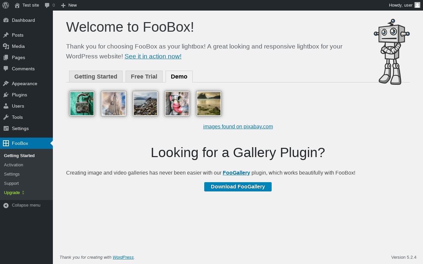Follow the See it in action now link
The width and height of the screenshot is (423, 264).
pos(153,56)
